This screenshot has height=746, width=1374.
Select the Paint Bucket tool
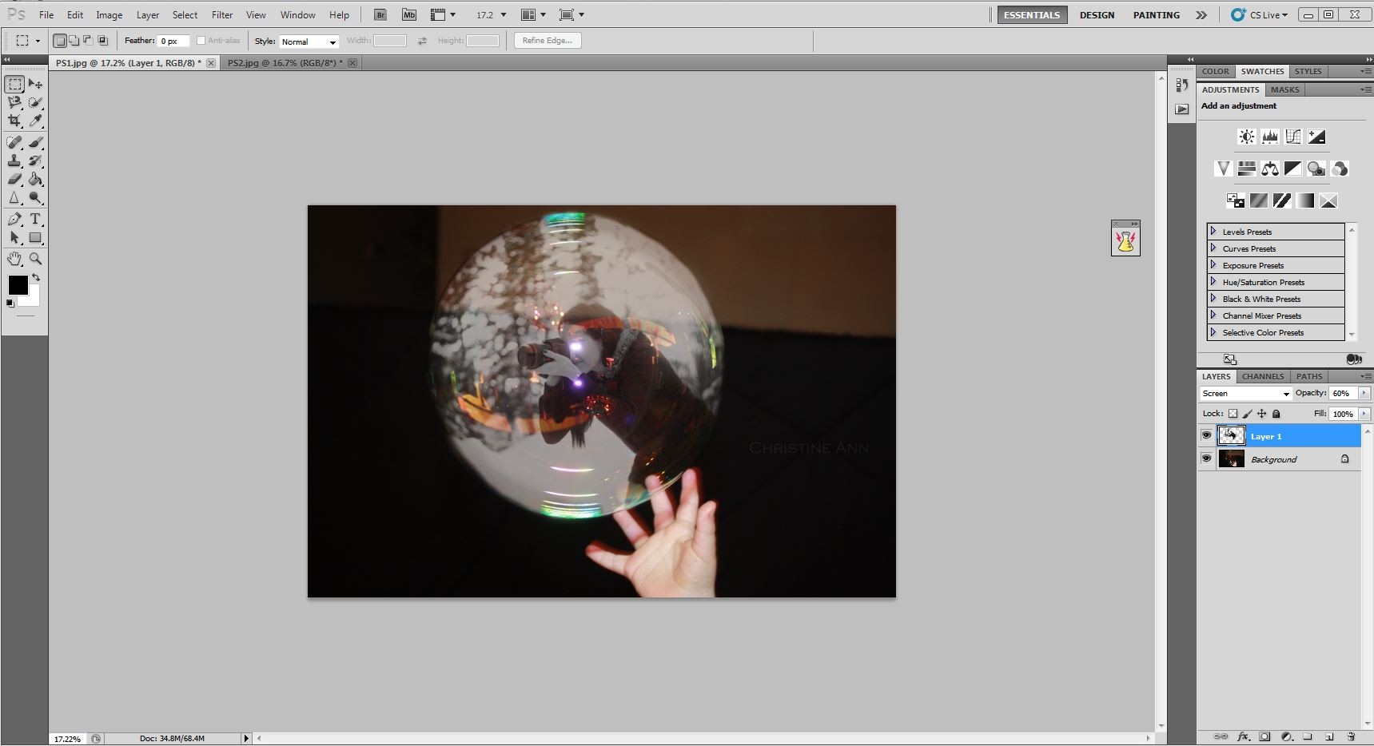tap(35, 179)
